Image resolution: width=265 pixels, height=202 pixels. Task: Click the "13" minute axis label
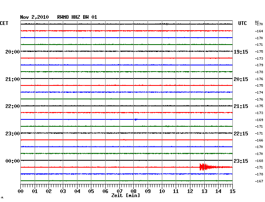click(x=204, y=191)
